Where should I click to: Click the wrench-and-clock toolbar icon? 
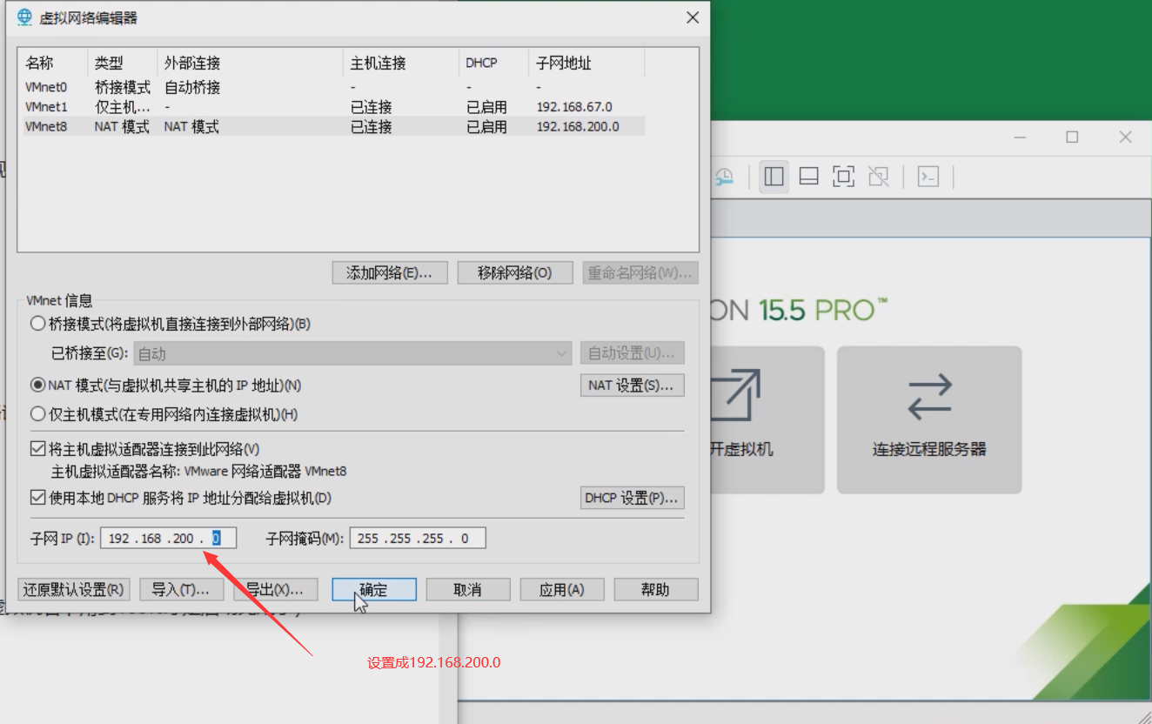click(x=723, y=176)
